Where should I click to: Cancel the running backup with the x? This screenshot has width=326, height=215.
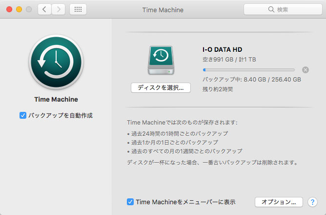(306, 70)
